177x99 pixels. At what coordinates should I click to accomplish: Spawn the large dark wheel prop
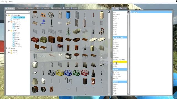point(35,89)
